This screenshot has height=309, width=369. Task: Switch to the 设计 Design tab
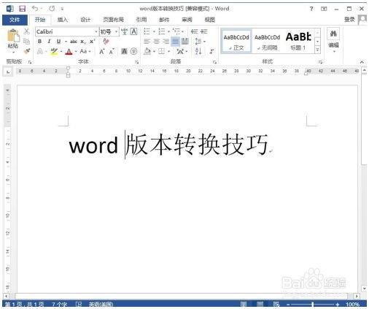[85, 20]
